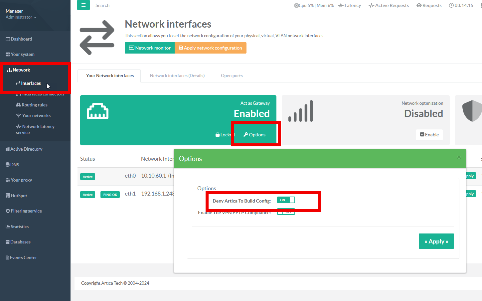The height and width of the screenshot is (301, 482).
Task: Close the Options dialog with X
Action: click(x=459, y=157)
